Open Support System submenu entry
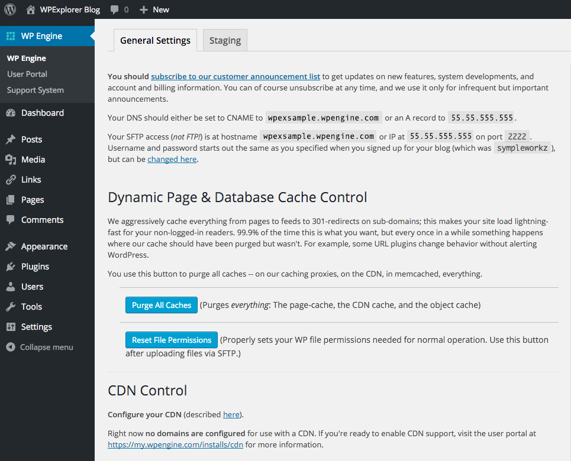The height and width of the screenshot is (461, 571). coord(36,90)
